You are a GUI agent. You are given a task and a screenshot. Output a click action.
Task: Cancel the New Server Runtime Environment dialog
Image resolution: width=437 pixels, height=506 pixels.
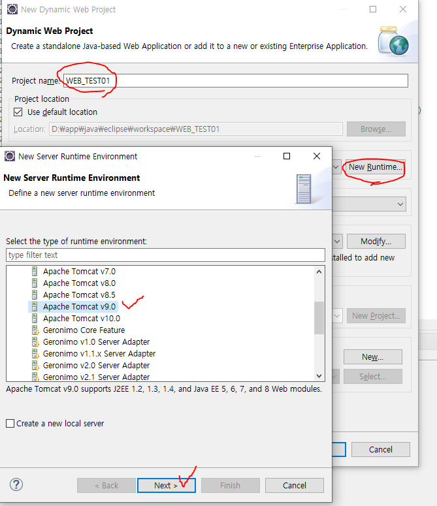(295, 485)
